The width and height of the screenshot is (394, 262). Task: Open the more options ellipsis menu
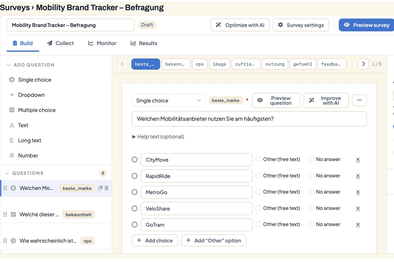coord(359,101)
